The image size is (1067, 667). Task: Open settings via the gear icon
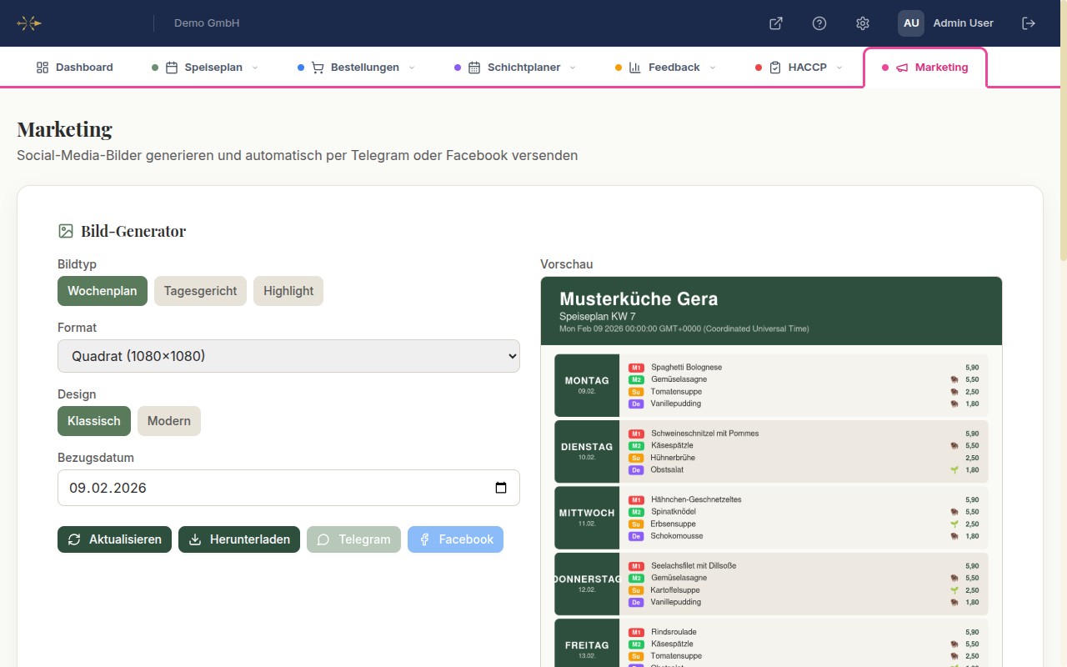pos(863,23)
